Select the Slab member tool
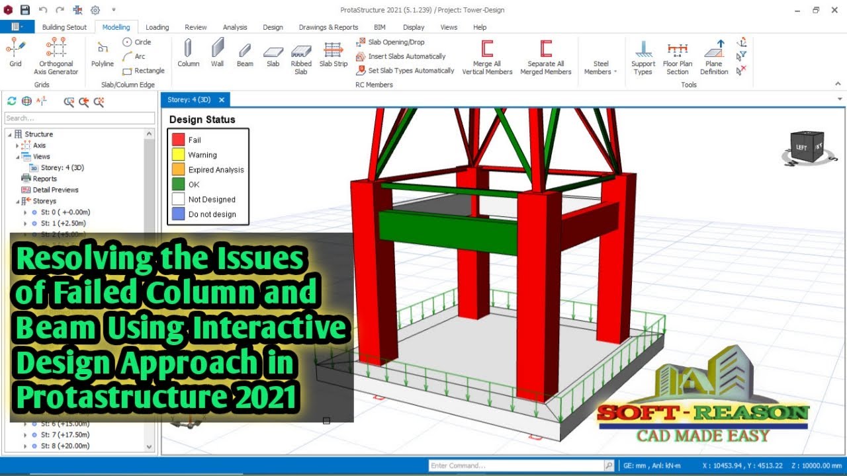The width and height of the screenshot is (847, 476). point(273,54)
